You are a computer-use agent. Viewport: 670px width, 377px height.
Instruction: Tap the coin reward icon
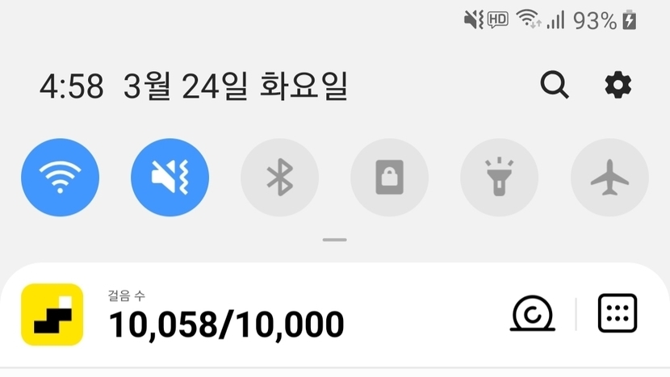pos(533,313)
